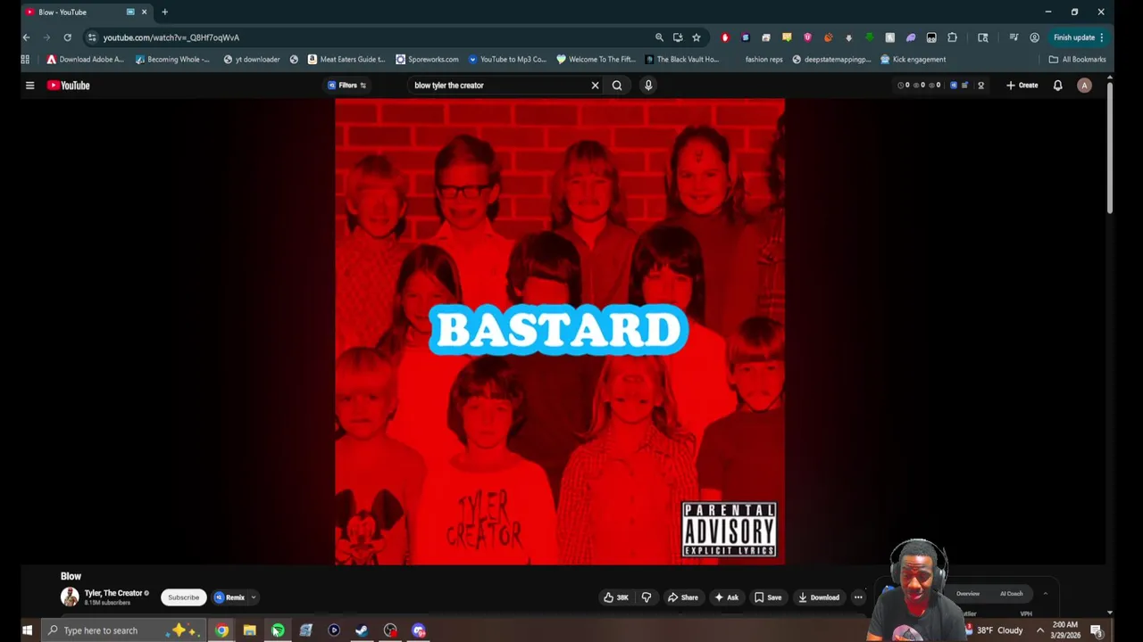Open Welcome To The Fift... bookmark
This screenshot has height=642, width=1143.
(x=596, y=60)
